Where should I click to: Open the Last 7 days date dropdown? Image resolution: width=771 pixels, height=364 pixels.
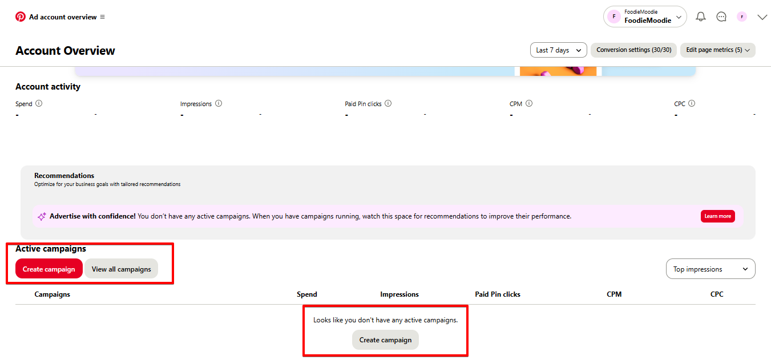click(558, 50)
